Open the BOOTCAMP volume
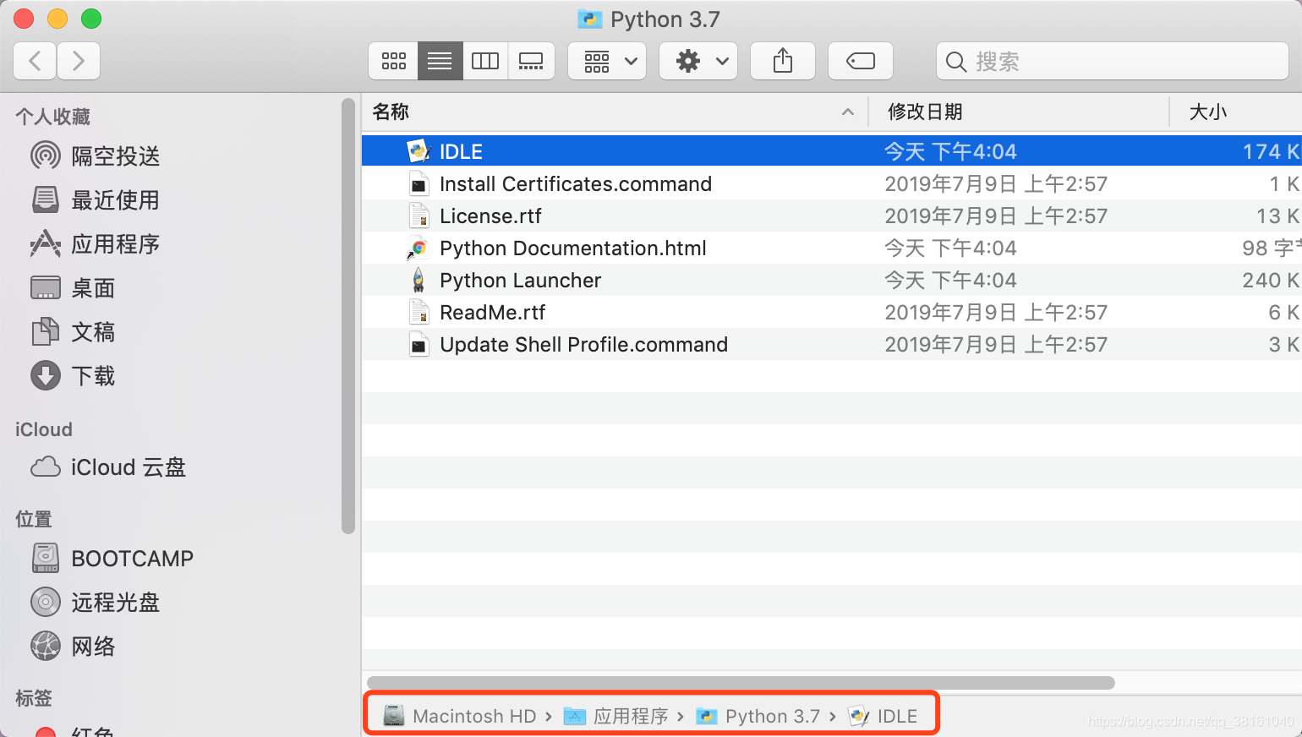This screenshot has height=737, width=1302. (x=133, y=558)
